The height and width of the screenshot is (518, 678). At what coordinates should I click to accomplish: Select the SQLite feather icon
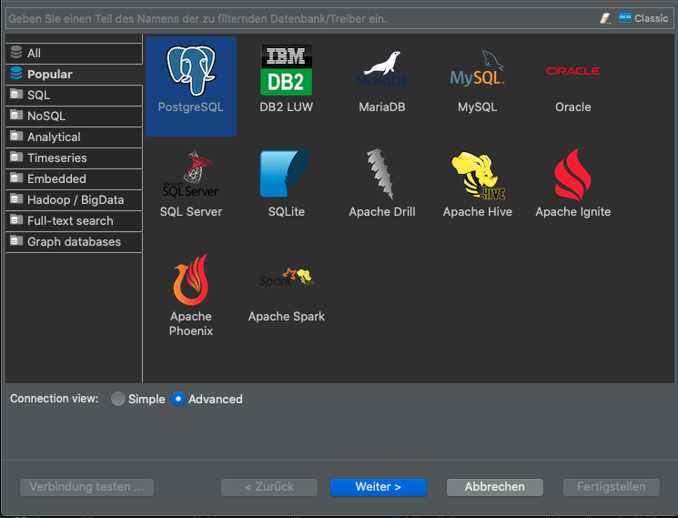[285, 173]
